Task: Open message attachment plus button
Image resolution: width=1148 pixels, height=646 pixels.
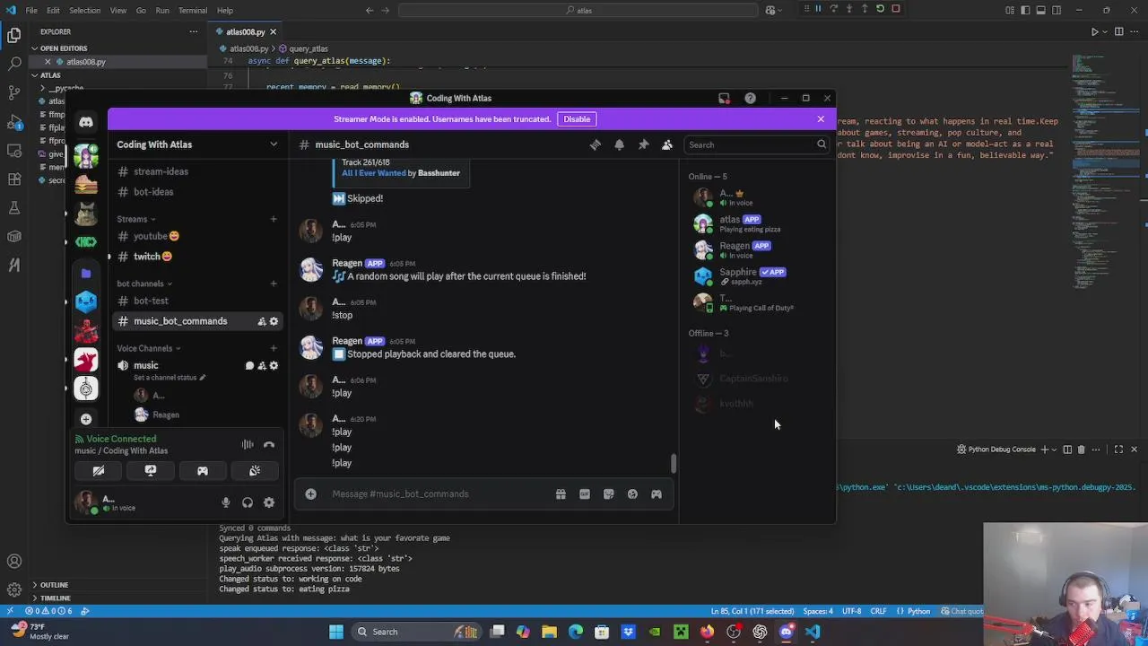Action: tap(310, 493)
